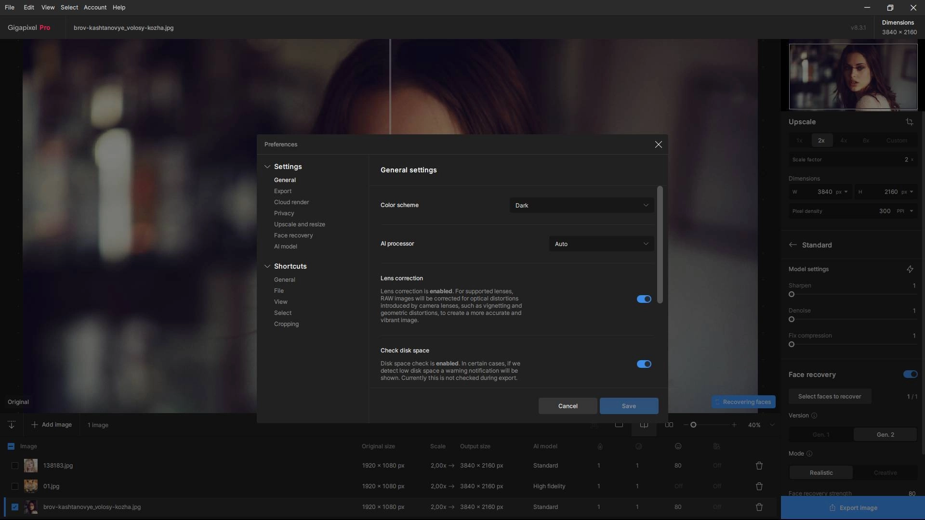Click the info icon beside Version
The image size is (925, 520).
tap(814, 416)
